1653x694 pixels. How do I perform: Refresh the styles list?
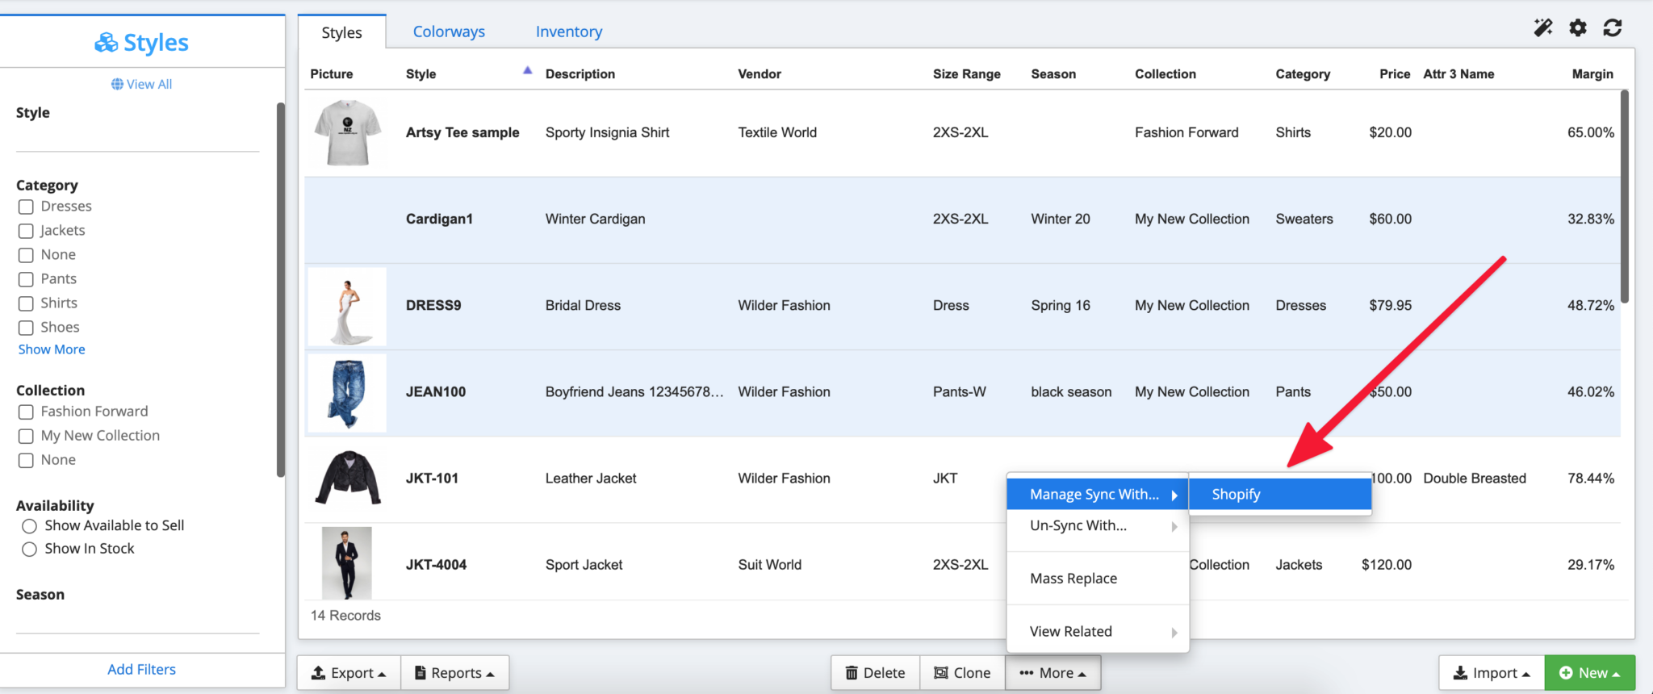(1613, 28)
